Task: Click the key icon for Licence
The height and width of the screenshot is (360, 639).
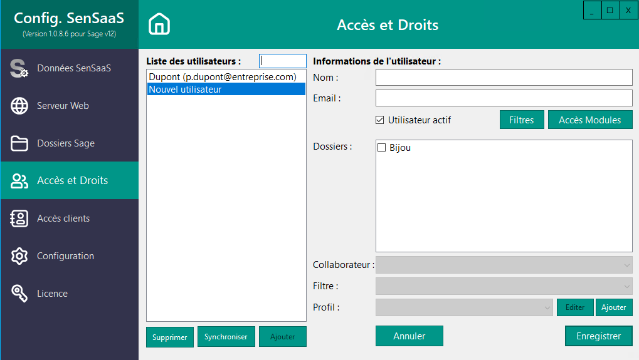Action: coord(19,294)
